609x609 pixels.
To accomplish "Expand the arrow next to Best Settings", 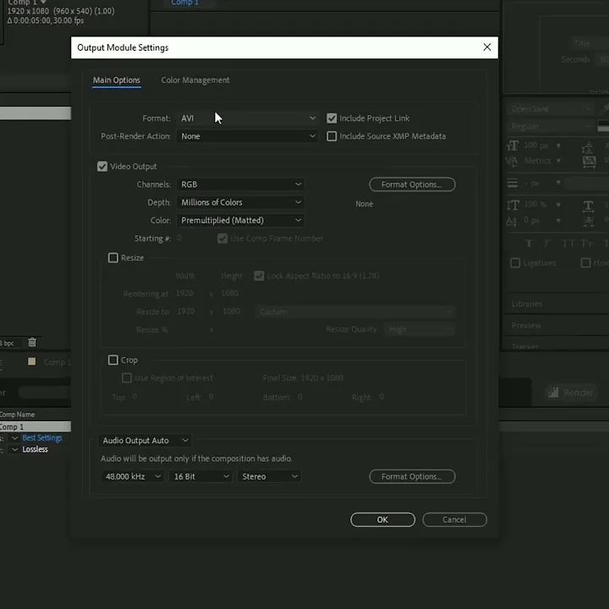I will point(14,438).
